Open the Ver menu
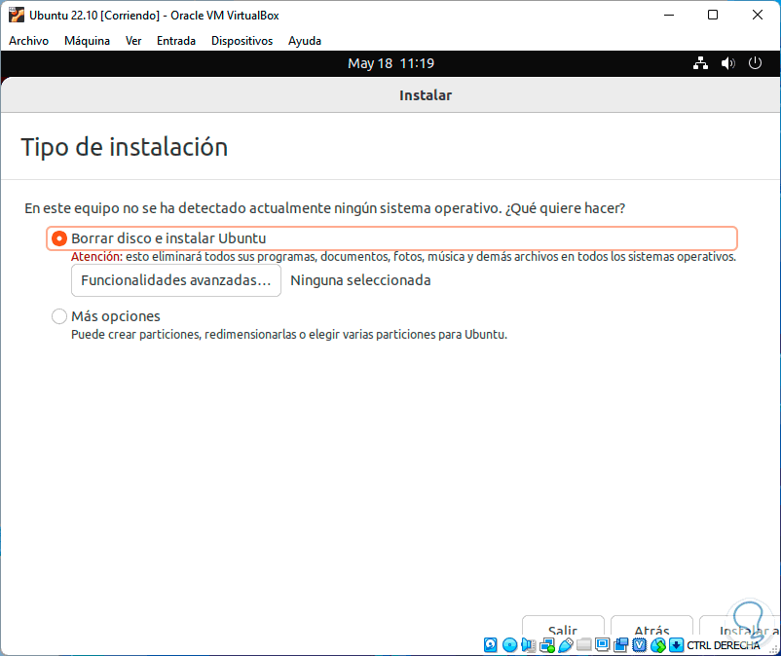781x656 pixels. (133, 41)
